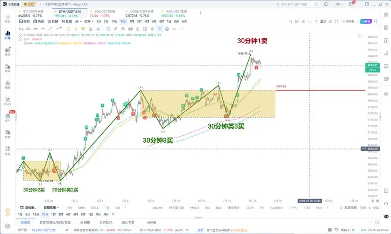
Task: Click the highlighted filter funnel icon
Action: [x=160, y=29]
